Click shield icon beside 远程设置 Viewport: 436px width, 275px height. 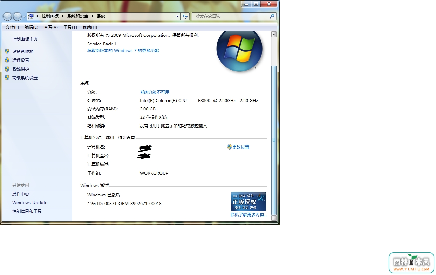point(7,60)
